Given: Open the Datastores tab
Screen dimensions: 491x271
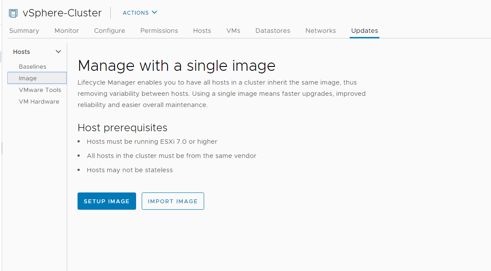Looking at the screenshot, I should point(273,31).
